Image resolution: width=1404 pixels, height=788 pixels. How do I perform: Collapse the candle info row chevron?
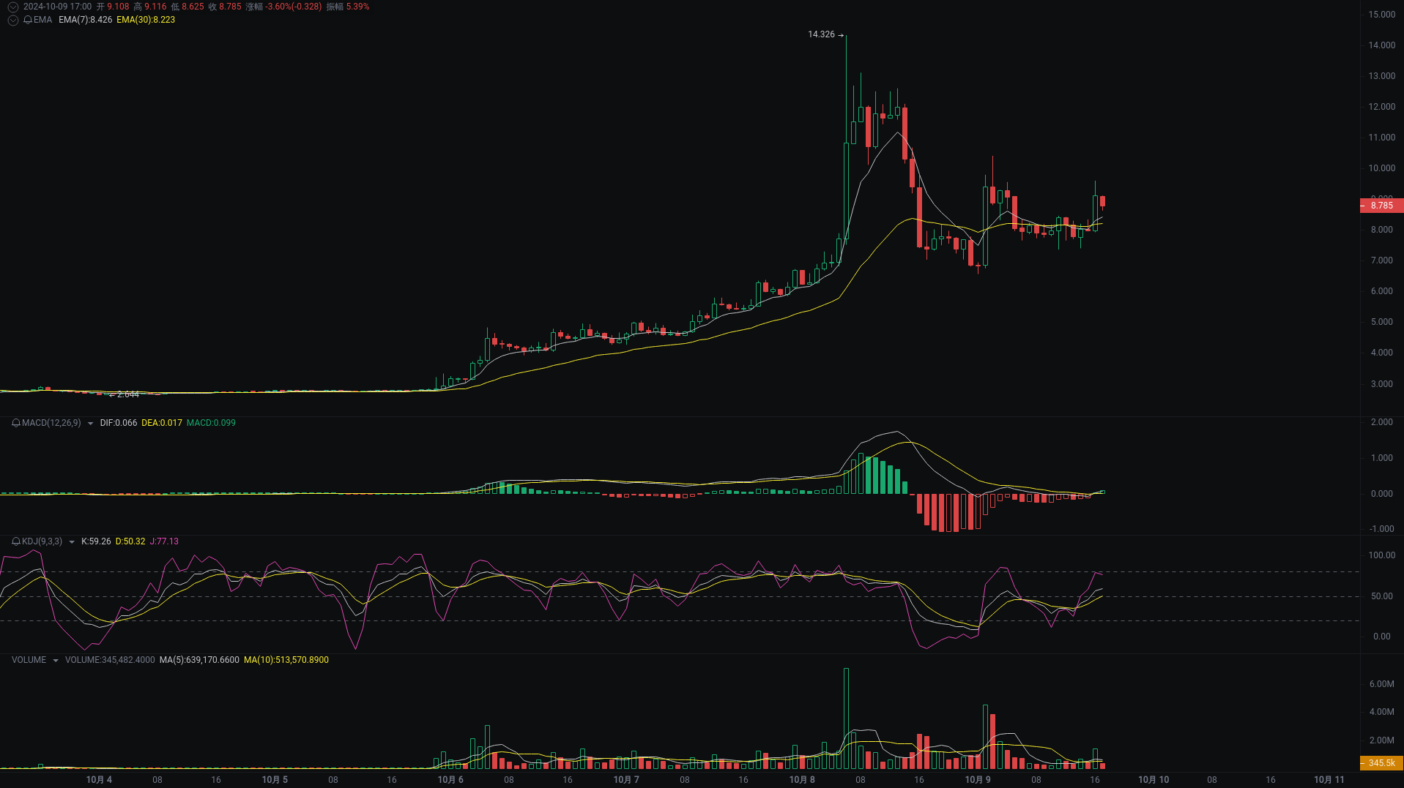pos(12,7)
